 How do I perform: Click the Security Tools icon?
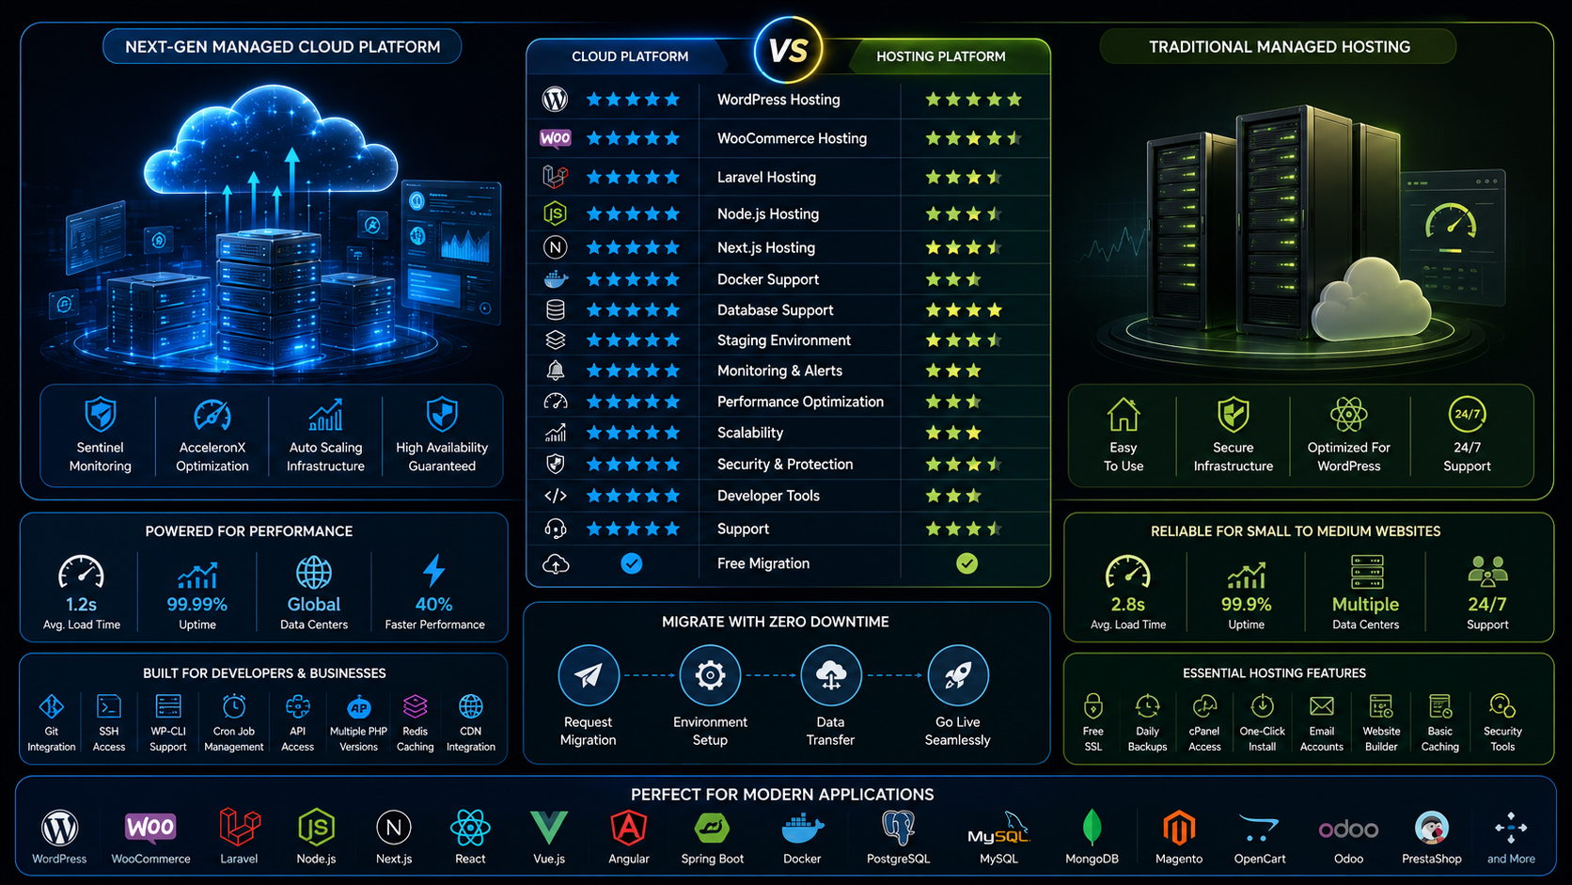pyautogui.click(x=1502, y=705)
